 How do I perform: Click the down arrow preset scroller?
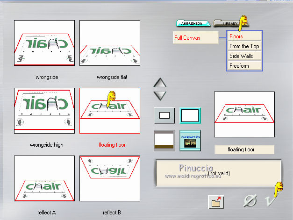pos(160,96)
